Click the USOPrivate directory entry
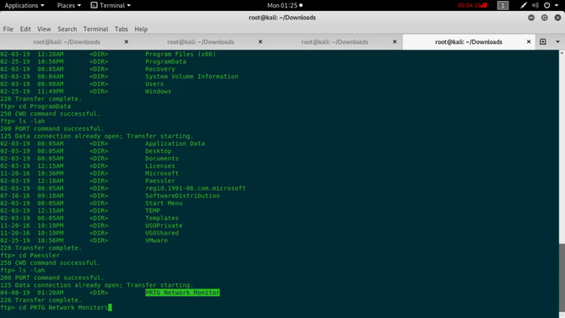The height and width of the screenshot is (318, 565). tap(164, 225)
